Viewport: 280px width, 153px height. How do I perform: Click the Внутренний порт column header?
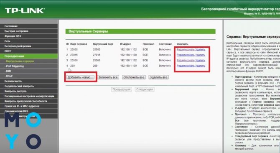pos(103,44)
